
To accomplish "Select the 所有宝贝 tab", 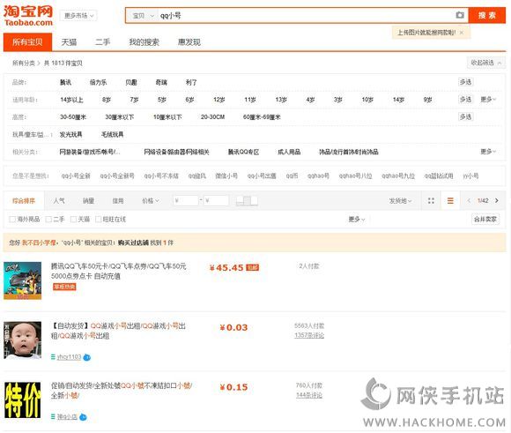I will 27,41.
